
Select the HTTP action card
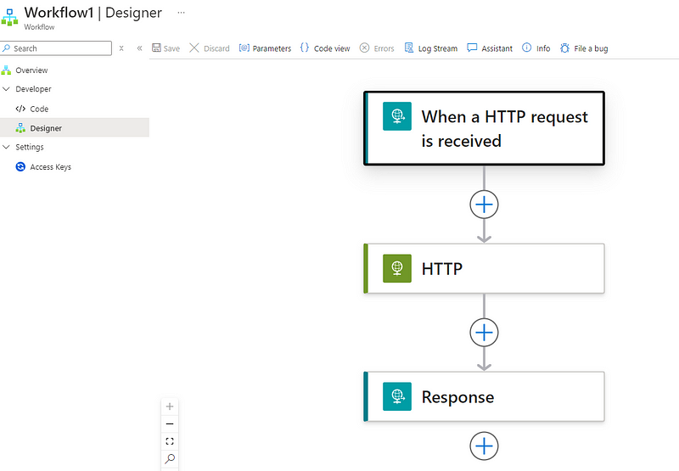pos(484,268)
